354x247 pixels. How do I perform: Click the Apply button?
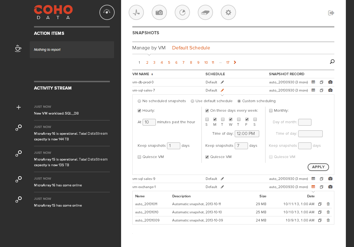318,167
